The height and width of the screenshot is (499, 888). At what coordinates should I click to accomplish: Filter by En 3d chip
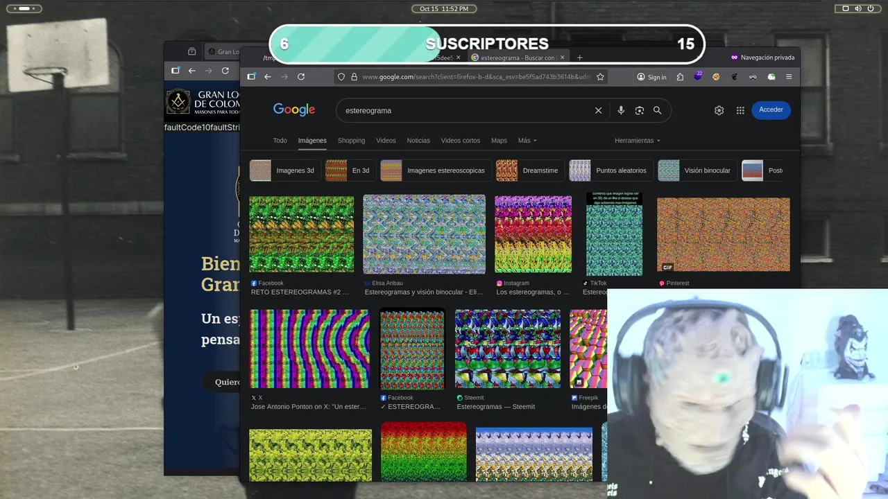pyautogui.click(x=350, y=170)
